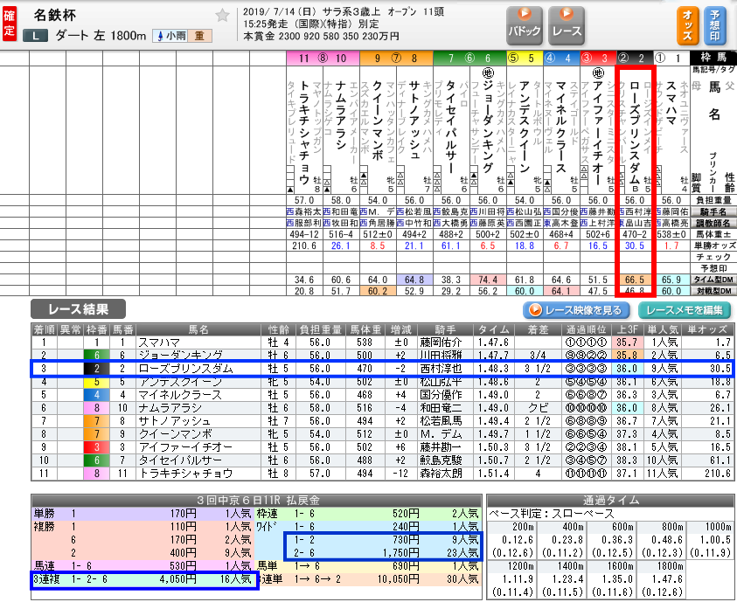Viewport: 737px width, 602px height.
Task: Click the タイム column header
Action: coord(494,329)
